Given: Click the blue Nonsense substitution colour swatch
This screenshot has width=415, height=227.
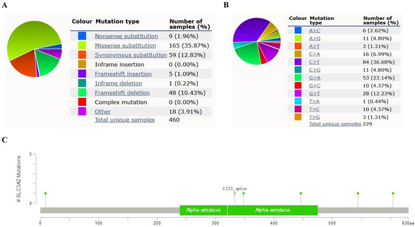Looking at the screenshot, I should pyautogui.click(x=82, y=36).
